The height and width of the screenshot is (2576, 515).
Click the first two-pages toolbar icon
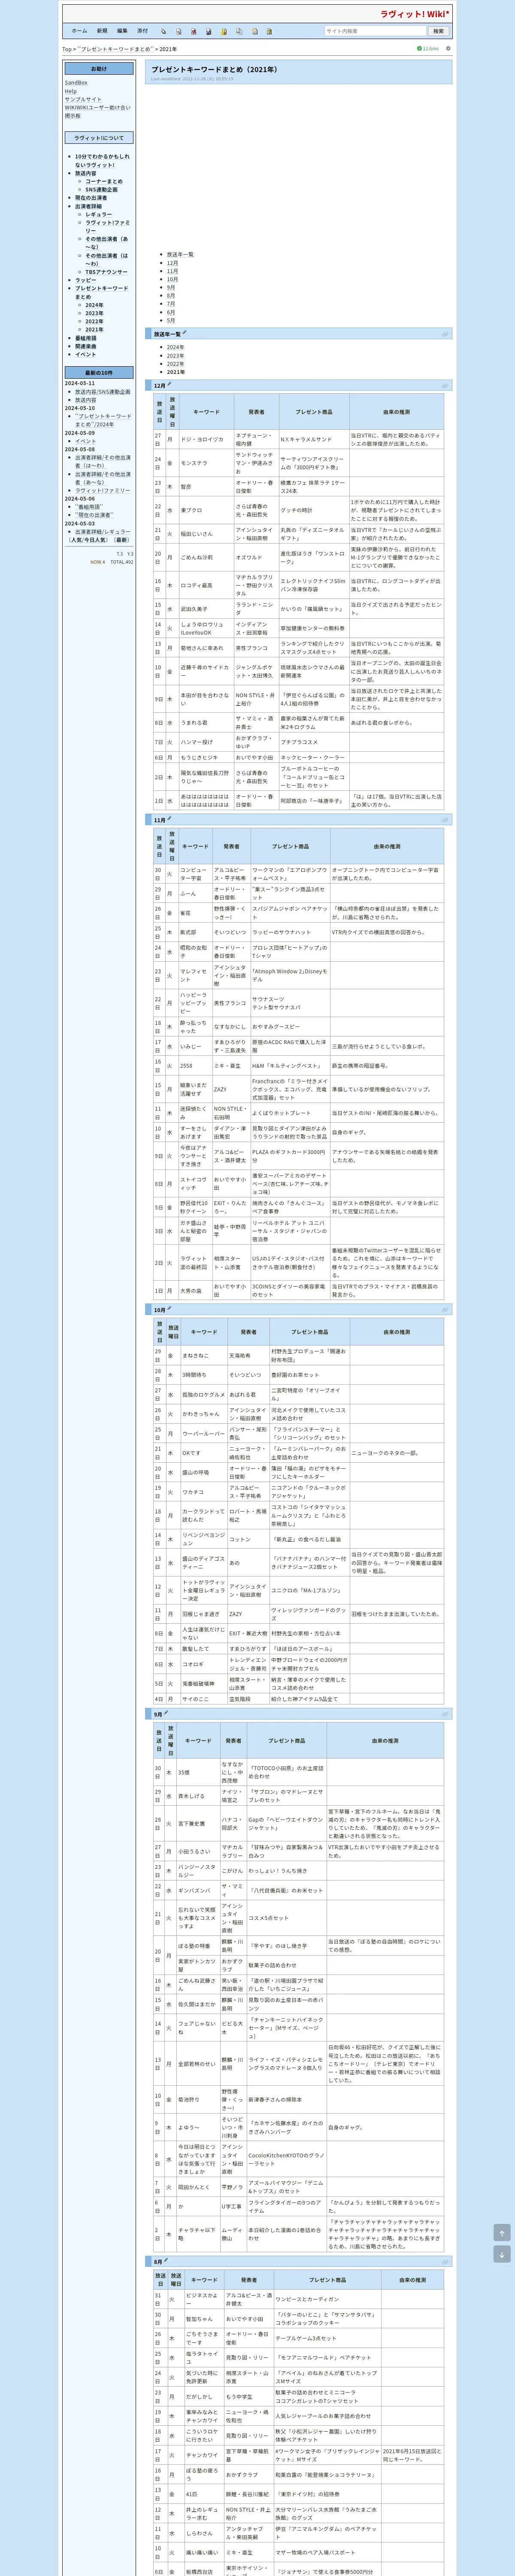click(x=165, y=31)
